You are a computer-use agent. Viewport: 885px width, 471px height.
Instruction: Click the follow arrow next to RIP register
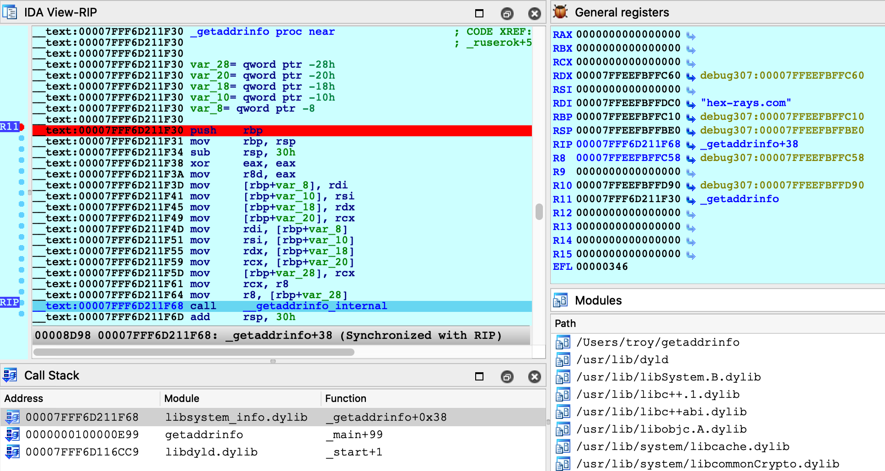(x=691, y=144)
